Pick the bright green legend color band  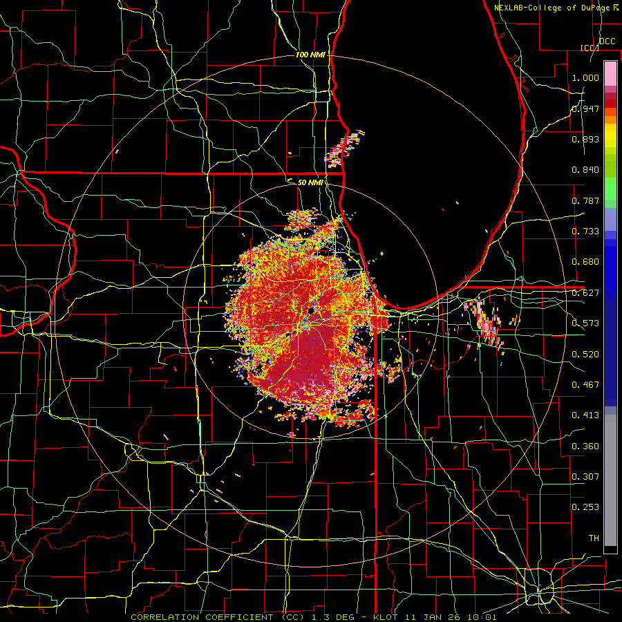pos(610,189)
